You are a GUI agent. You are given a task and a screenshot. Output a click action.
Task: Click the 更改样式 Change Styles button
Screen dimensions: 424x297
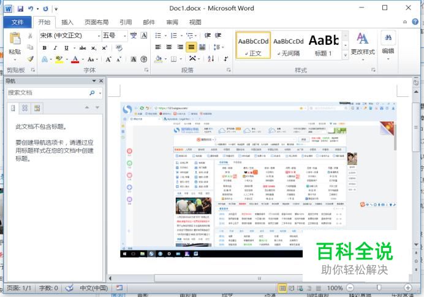click(x=363, y=45)
